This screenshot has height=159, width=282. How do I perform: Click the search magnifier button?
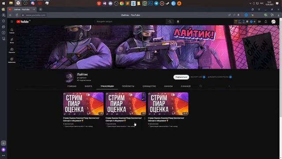coord(170,22)
